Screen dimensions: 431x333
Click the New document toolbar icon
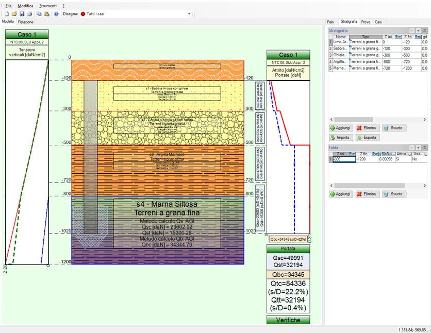point(7,14)
